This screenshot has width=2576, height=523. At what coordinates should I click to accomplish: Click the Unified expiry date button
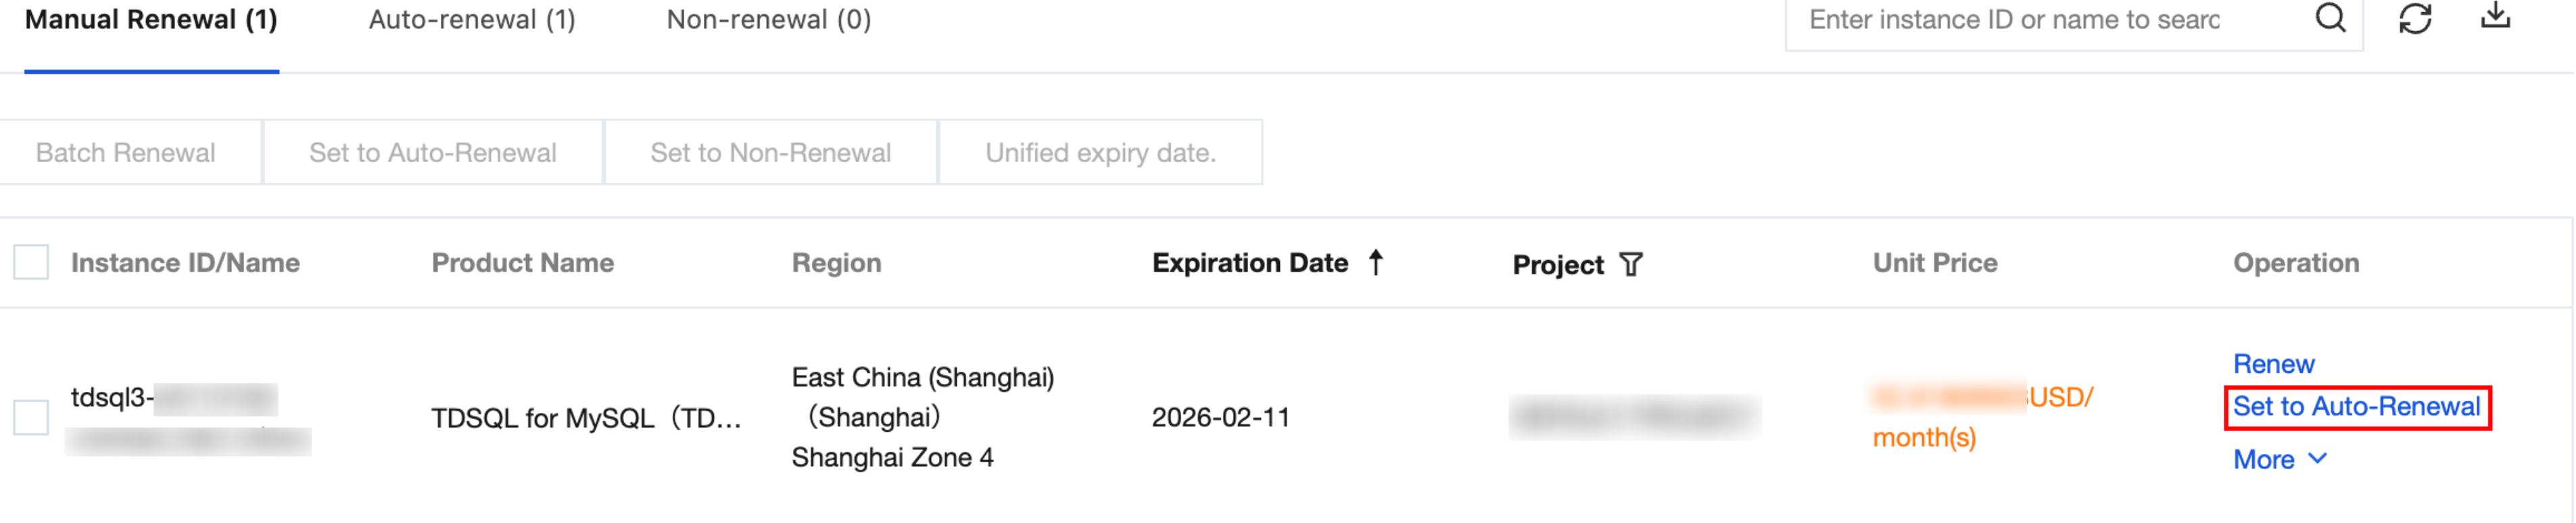tap(1100, 152)
